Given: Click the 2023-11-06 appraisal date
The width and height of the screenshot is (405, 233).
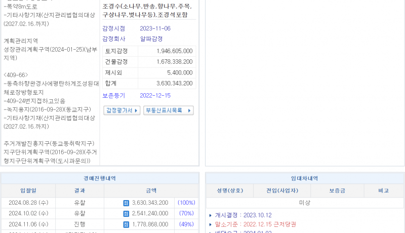Looking at the screenshot, I should 155,28.
